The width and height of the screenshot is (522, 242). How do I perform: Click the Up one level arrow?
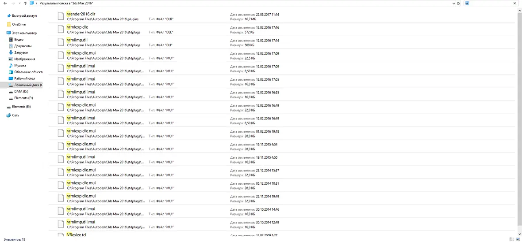(25, 3)
